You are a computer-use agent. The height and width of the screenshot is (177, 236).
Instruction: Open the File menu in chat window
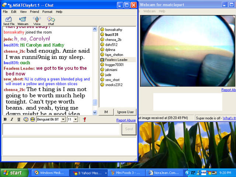5,12
